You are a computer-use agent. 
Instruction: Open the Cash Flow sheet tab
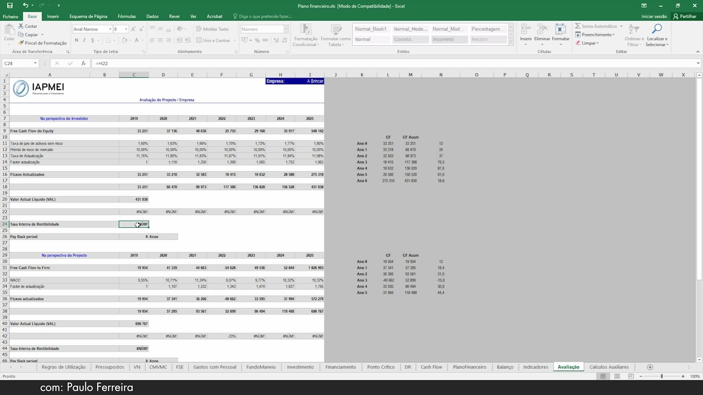(x=431, y=367)
